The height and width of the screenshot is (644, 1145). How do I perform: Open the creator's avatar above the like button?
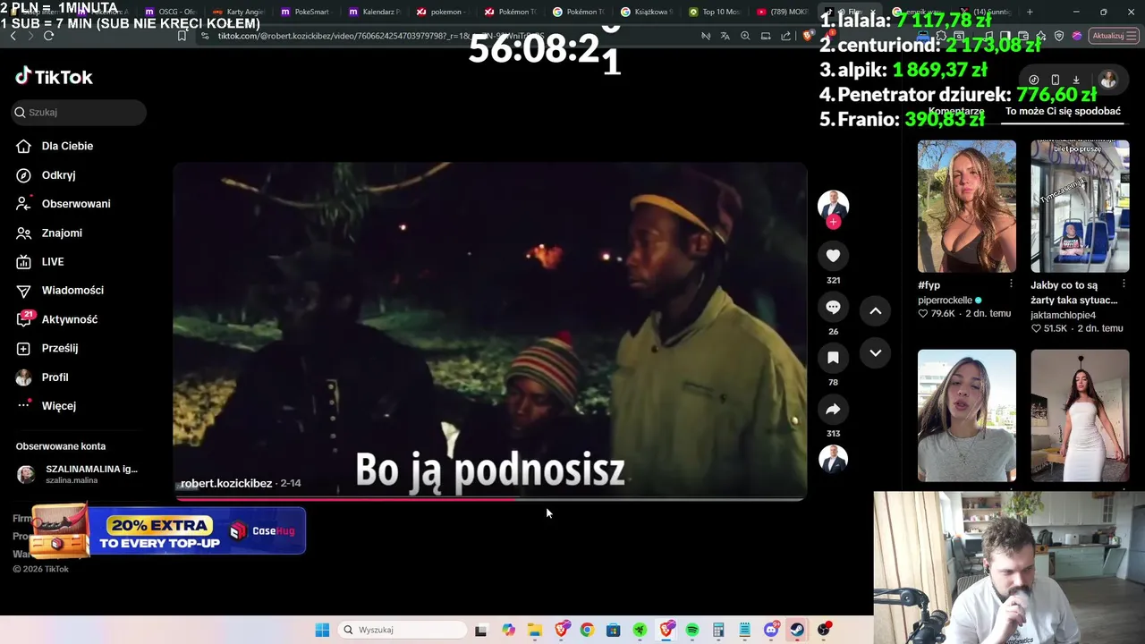click(x=833, y=205)
